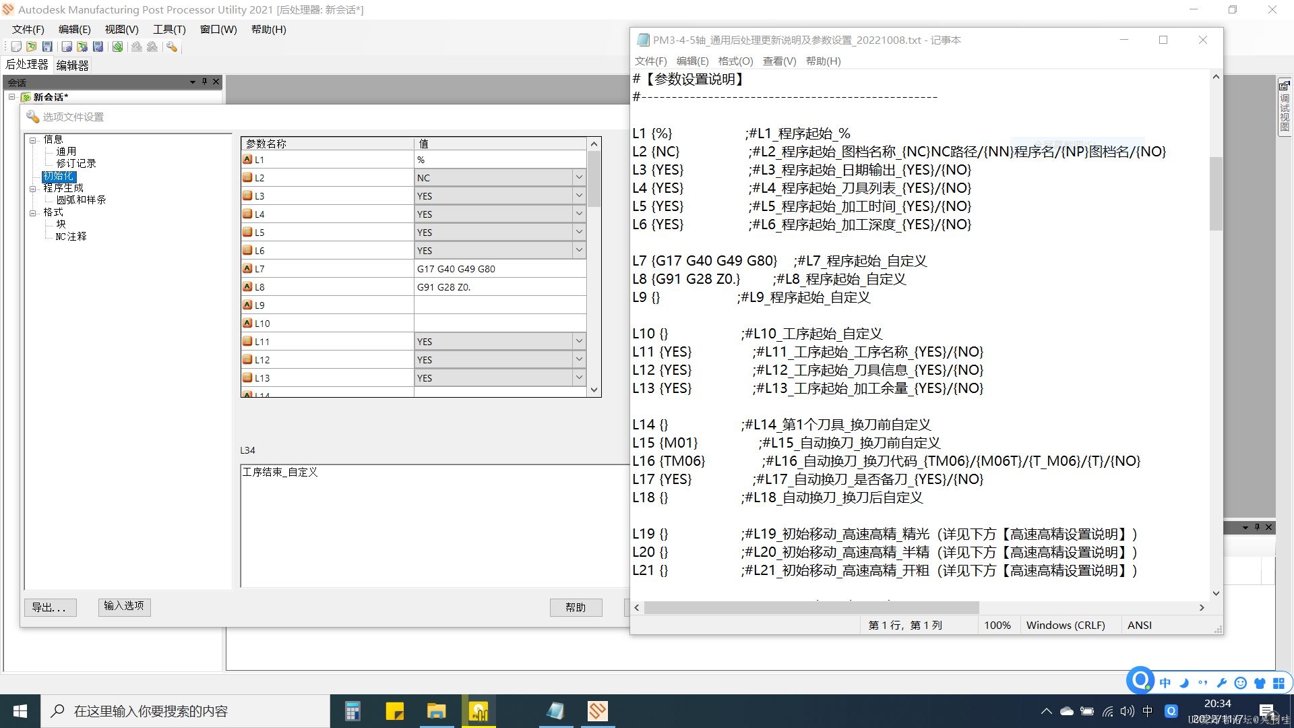The height and width of the screenshot is (728, 1294).
Task: Click the IME skin shirt icon
Action: [1260, 683]
